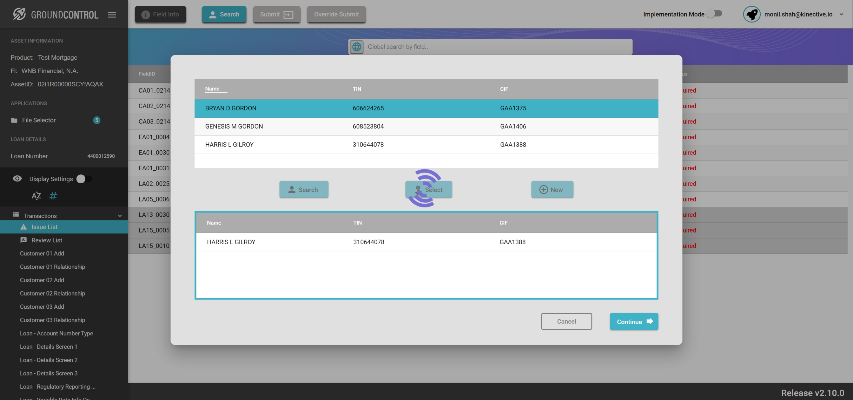Click the globe icon in global search
Image resolution: width=853 pixels, height=400 pixels.
[357, 47]
